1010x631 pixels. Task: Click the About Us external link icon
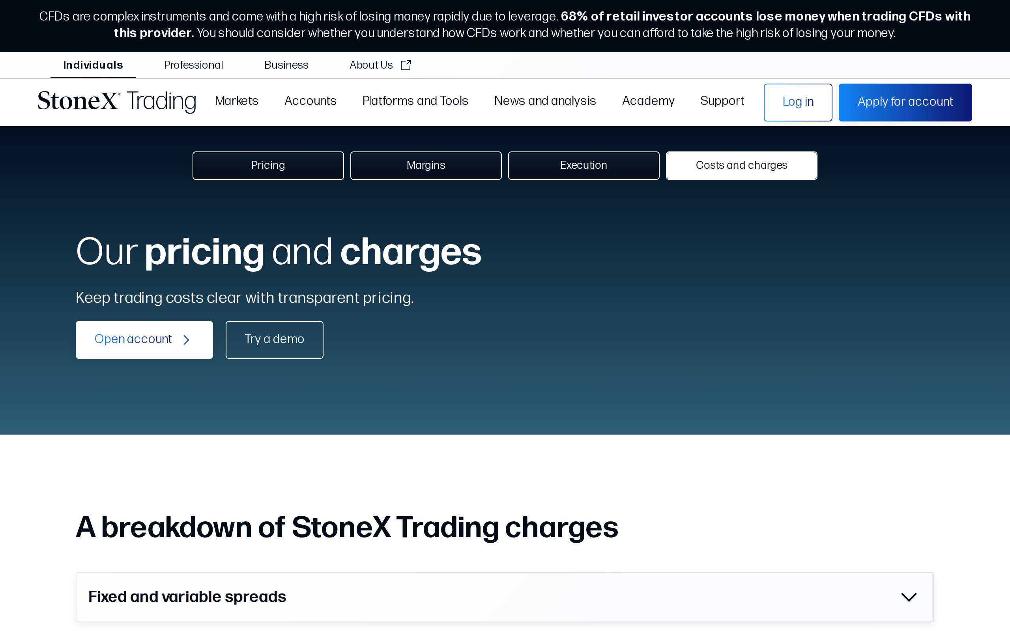click(406, 65)
